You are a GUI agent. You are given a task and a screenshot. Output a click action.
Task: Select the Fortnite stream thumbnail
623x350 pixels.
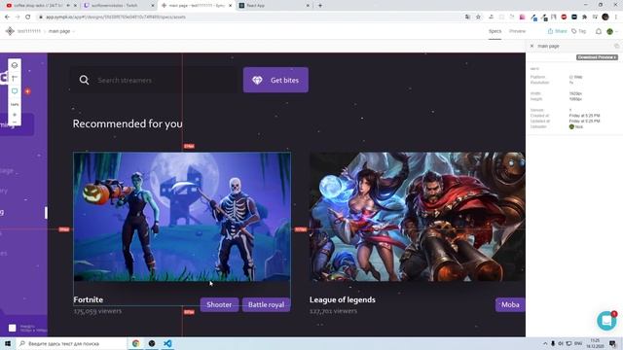tap(182, 217)
